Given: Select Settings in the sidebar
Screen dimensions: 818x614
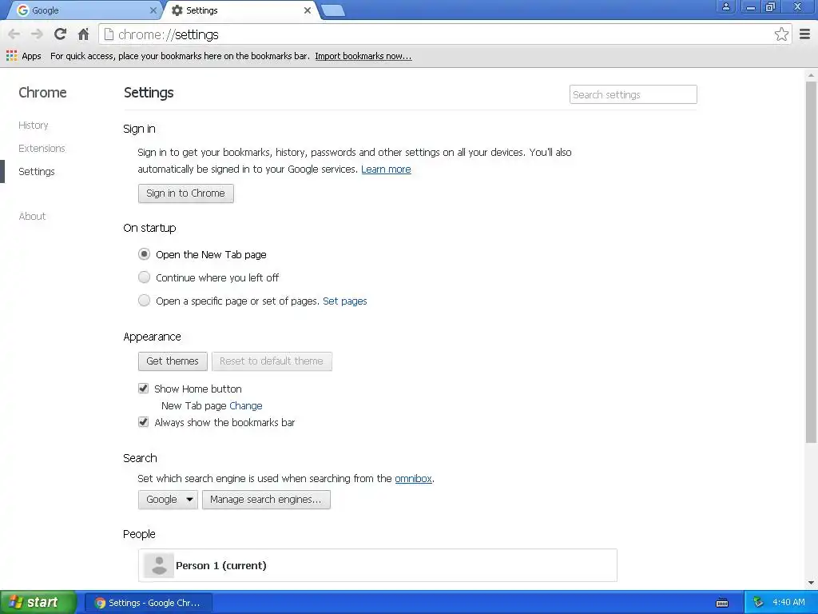Looking at the screenshot, I should click(x=37, y=171).
